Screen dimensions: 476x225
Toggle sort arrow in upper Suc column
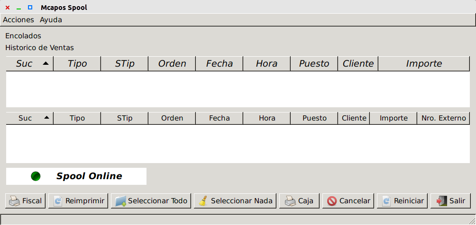point(46,63)
